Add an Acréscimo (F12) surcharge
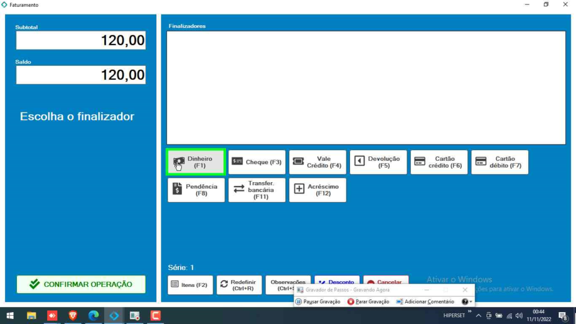576x324 pixels. pos(317,190)
